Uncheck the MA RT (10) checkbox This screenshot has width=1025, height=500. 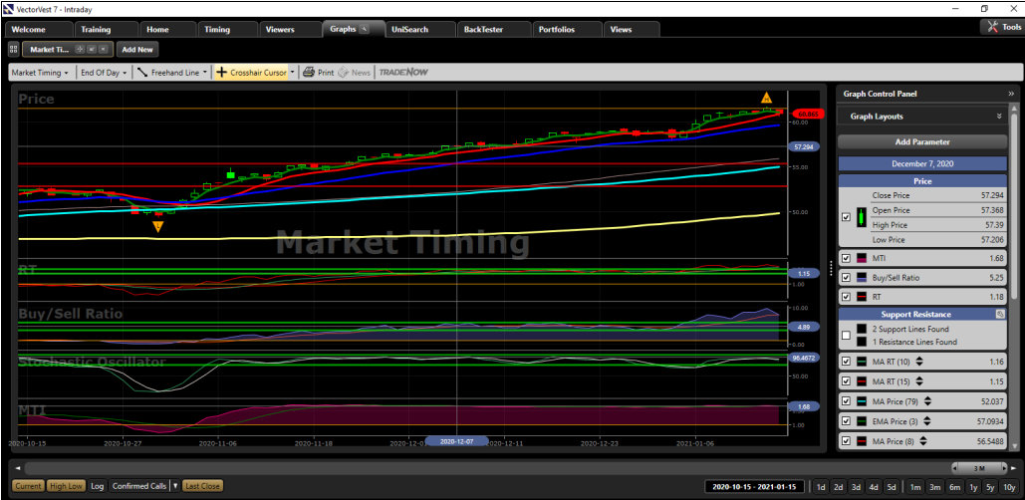846,362
